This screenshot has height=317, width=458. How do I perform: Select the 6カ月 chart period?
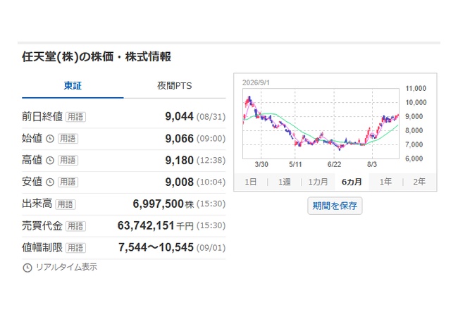(x=352, y=182)
